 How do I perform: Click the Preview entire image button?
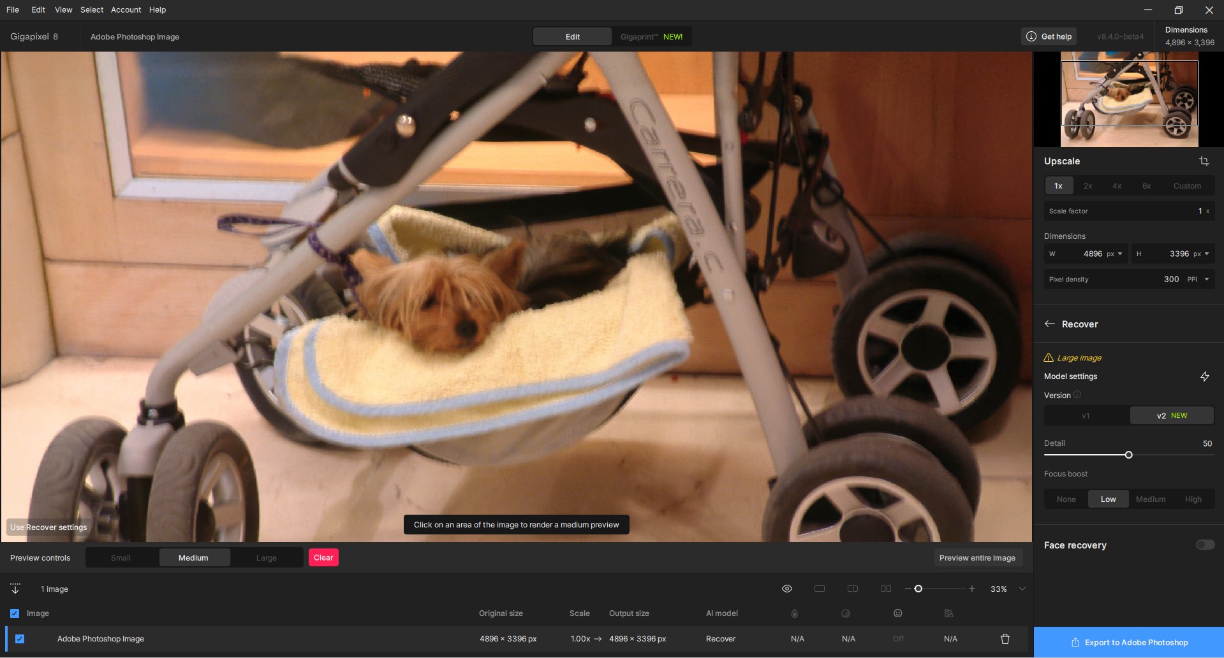[977, 558]
